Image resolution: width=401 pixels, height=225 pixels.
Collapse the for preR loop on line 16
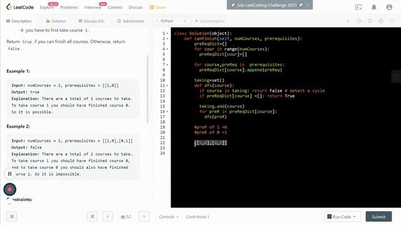click(167, 111)
